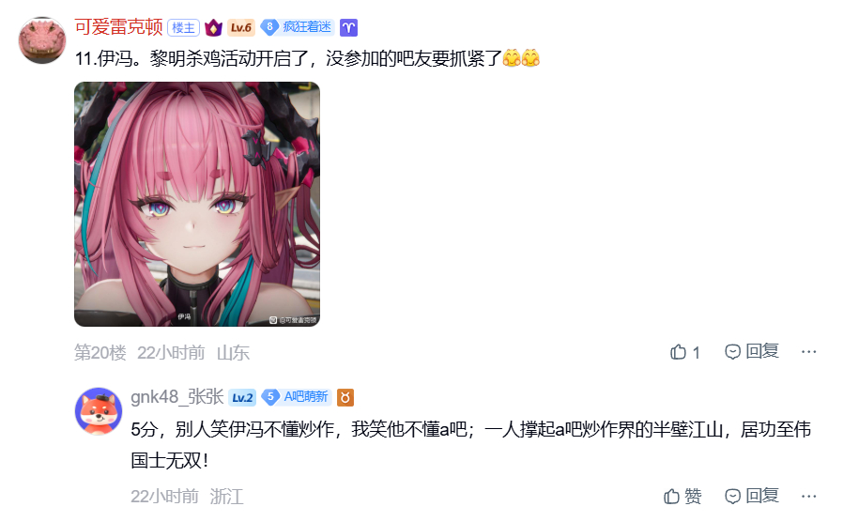
Task: Click the purple crown member badge
Action: coord(213,27)
